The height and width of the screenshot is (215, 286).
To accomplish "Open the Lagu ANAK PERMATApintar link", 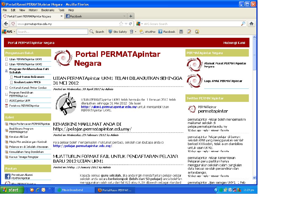I will (x=223, y=81).
